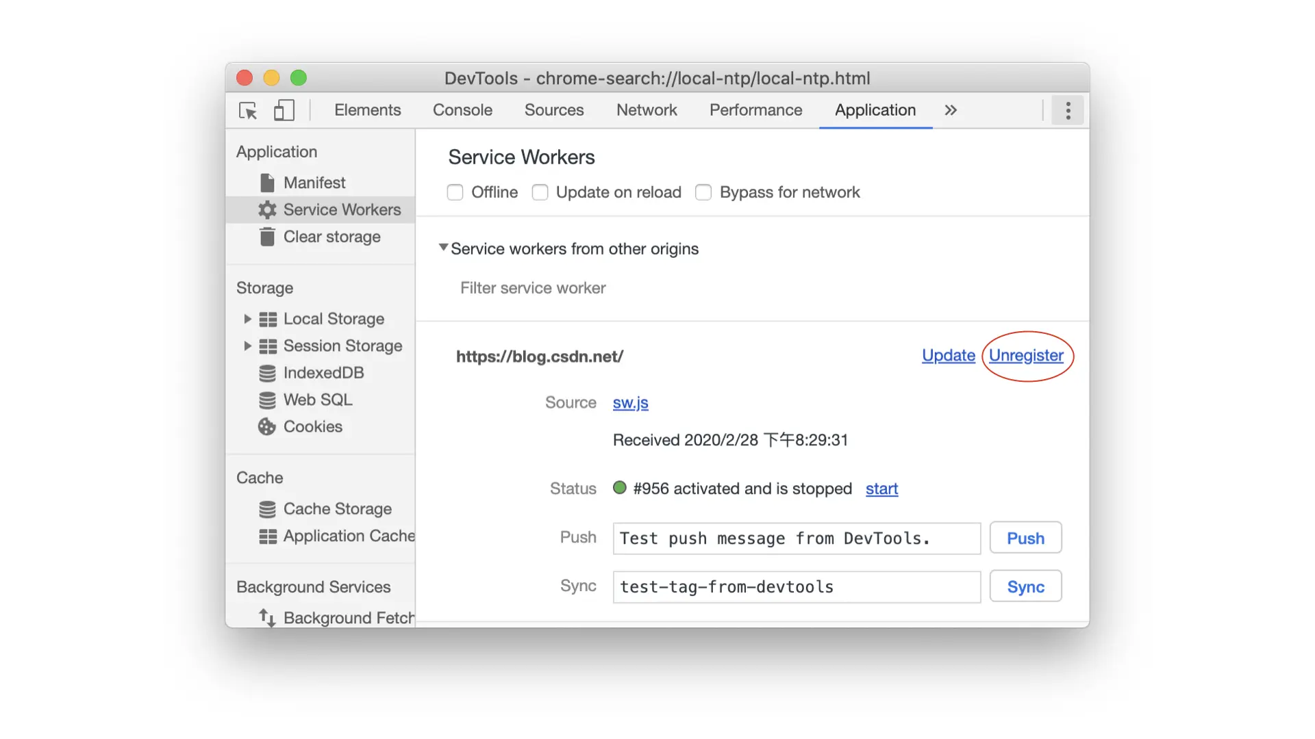Open the three-dot DevTools menu

click(1068, 110)
